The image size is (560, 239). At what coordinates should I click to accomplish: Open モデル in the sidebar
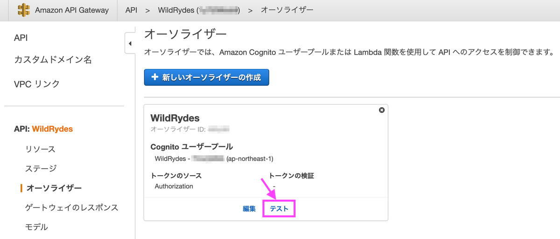pyautogui.click(x=37, y=227)
